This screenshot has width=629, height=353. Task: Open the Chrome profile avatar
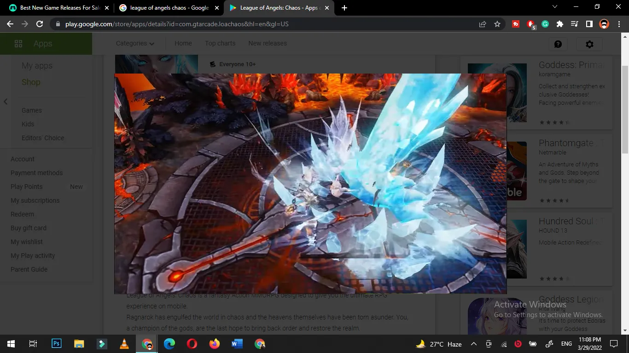click(604, 24)
